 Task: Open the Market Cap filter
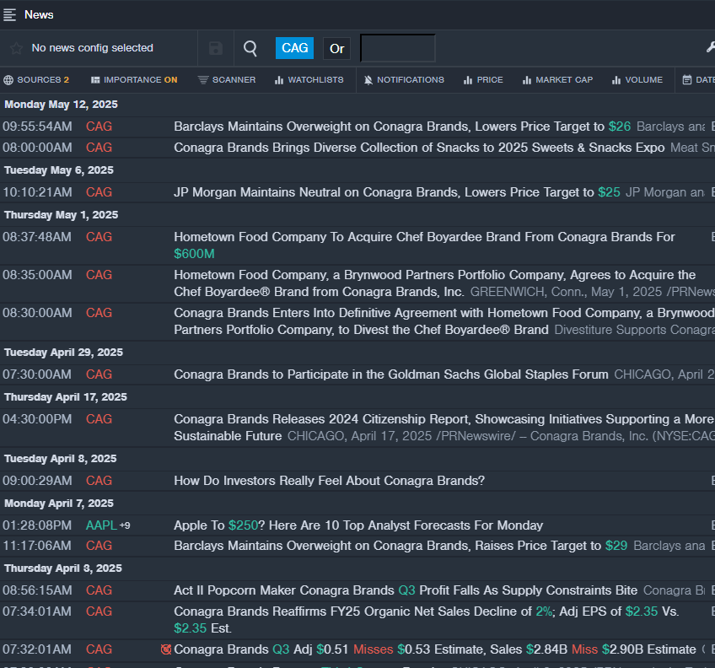(557, 80)
